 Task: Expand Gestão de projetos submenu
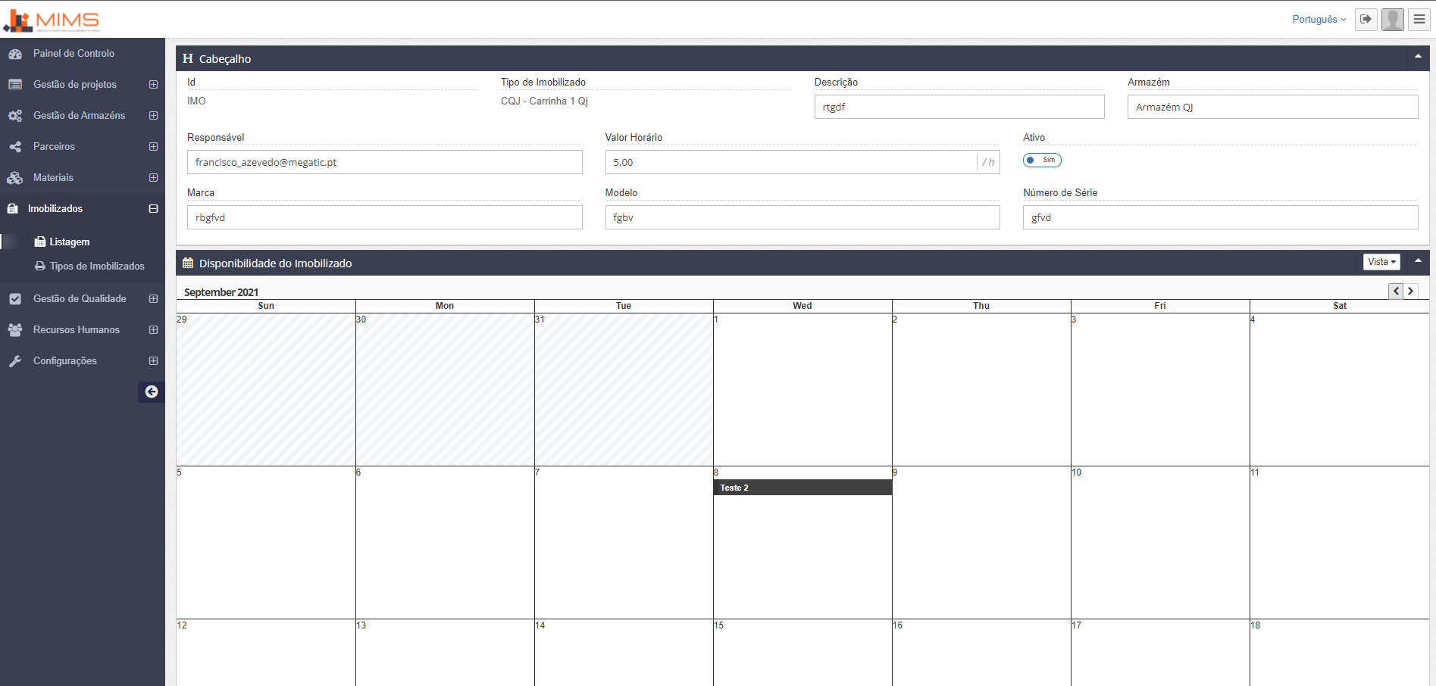pyautogui.click(x=153, y=85)
